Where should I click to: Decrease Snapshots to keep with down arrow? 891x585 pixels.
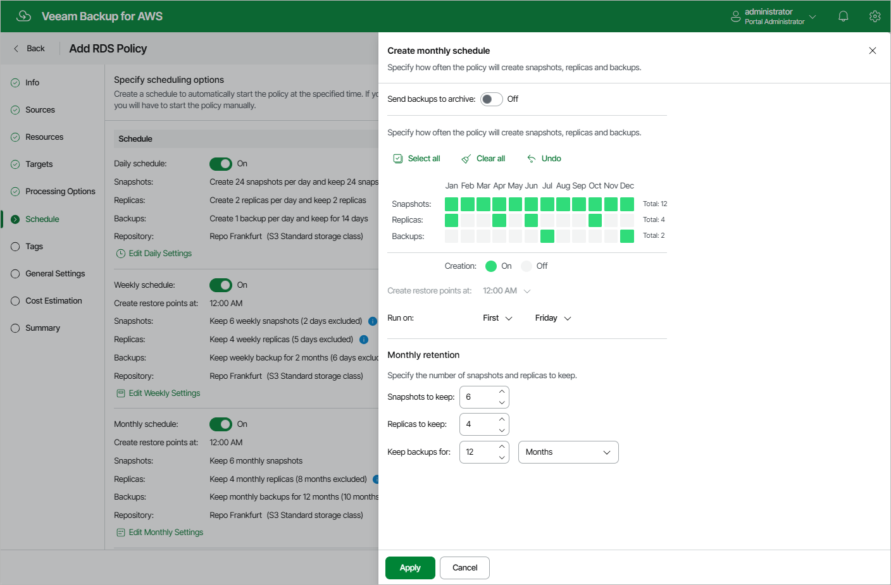(x=502, y=403)
